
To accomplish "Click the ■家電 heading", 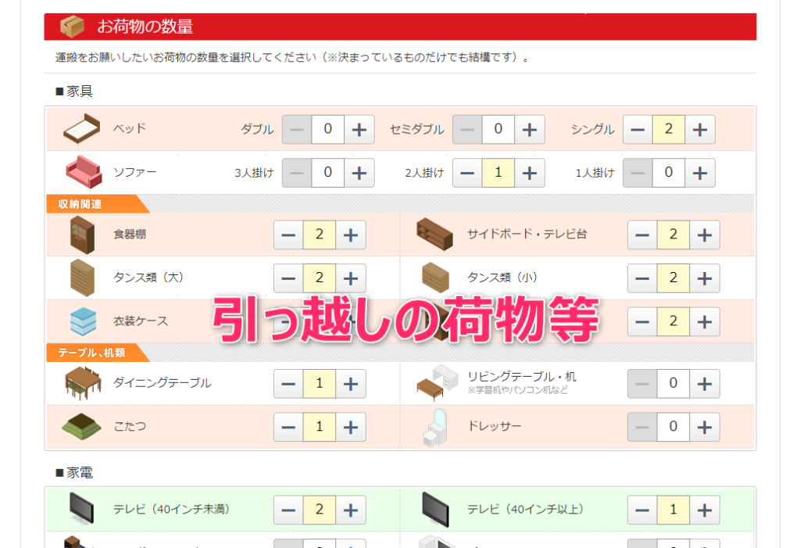I will coord(74,472).
